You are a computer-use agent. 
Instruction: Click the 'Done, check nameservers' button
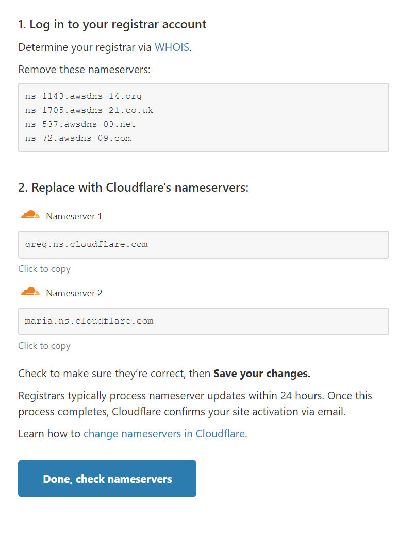point(107,478)
